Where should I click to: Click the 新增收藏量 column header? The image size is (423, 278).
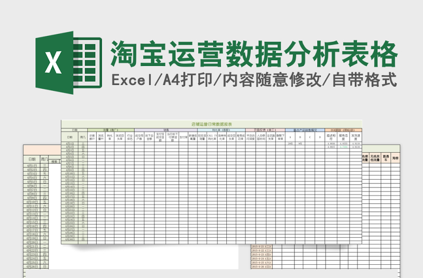click(193, 137)
